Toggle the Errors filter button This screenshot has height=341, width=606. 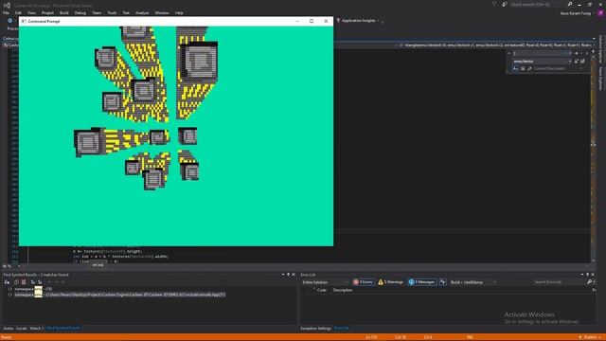pos(364,282)
